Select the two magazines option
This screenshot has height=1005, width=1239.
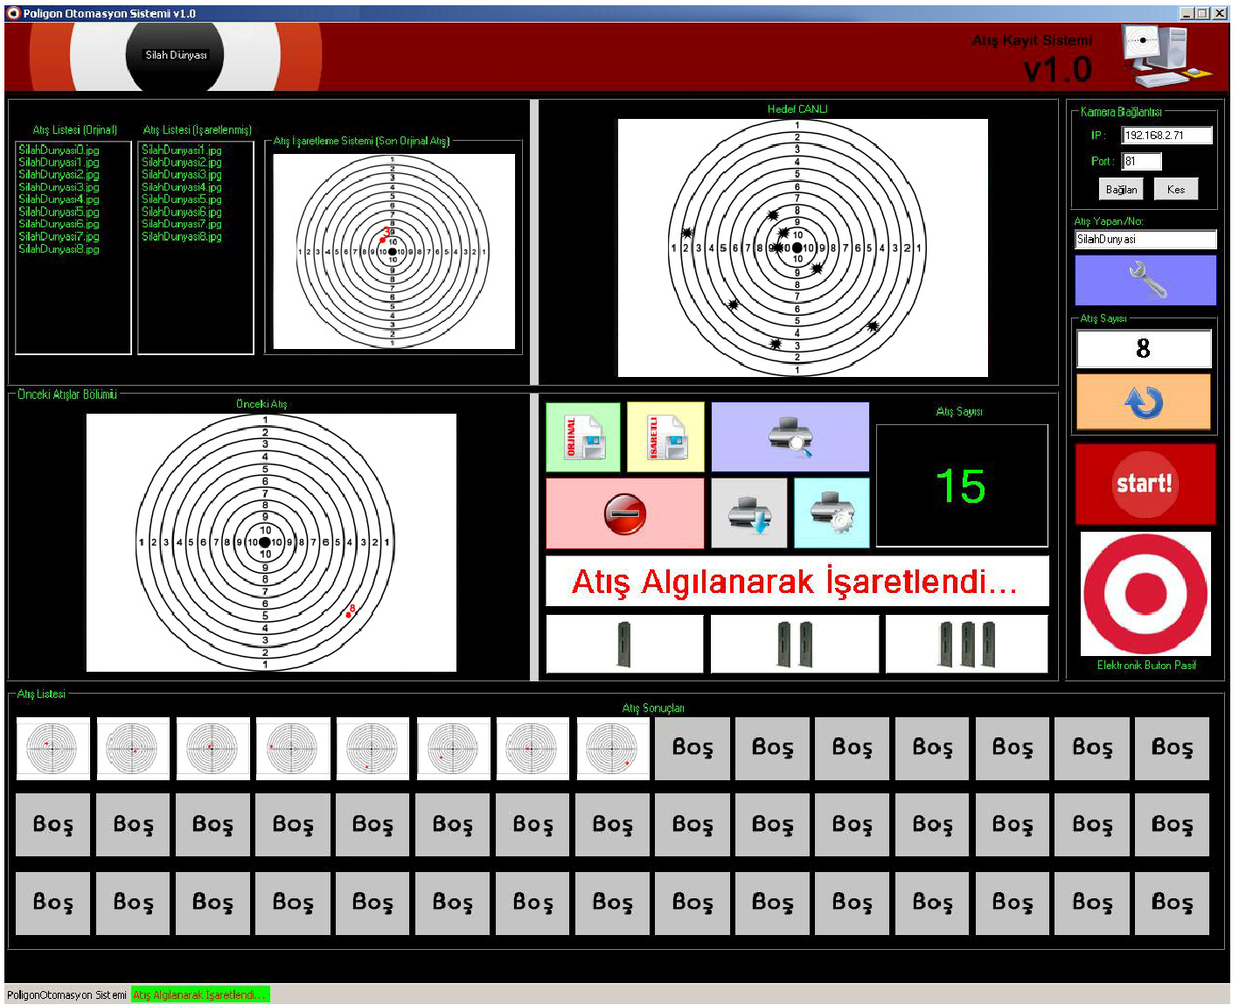tap(794, 645)
